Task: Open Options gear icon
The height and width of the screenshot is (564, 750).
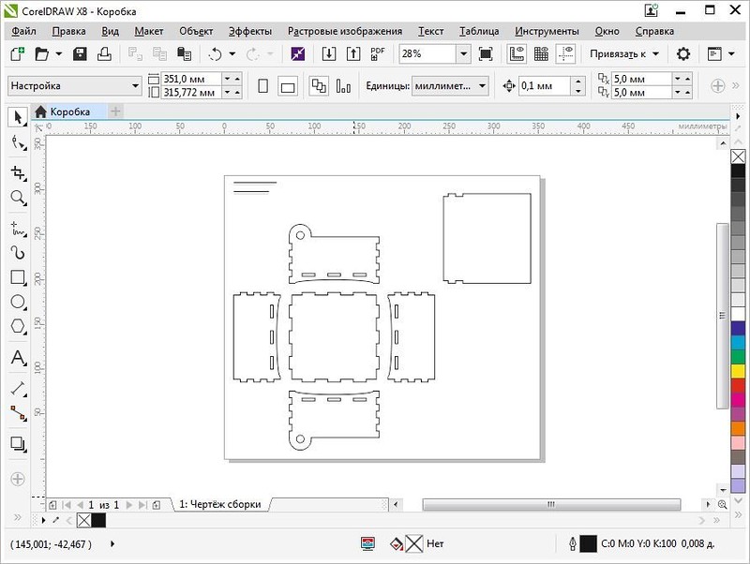Action: [x=683, y=53]
